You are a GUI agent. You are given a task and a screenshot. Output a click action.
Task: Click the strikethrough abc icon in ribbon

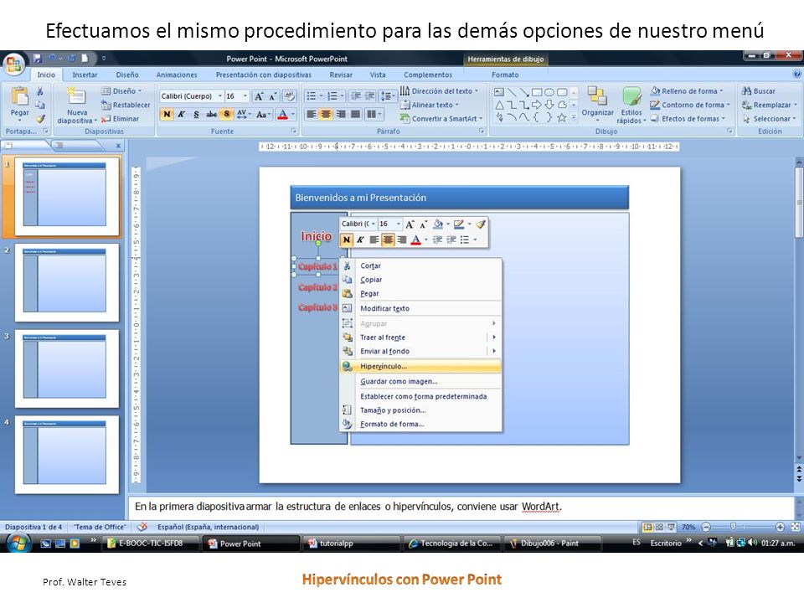point(211,115)
